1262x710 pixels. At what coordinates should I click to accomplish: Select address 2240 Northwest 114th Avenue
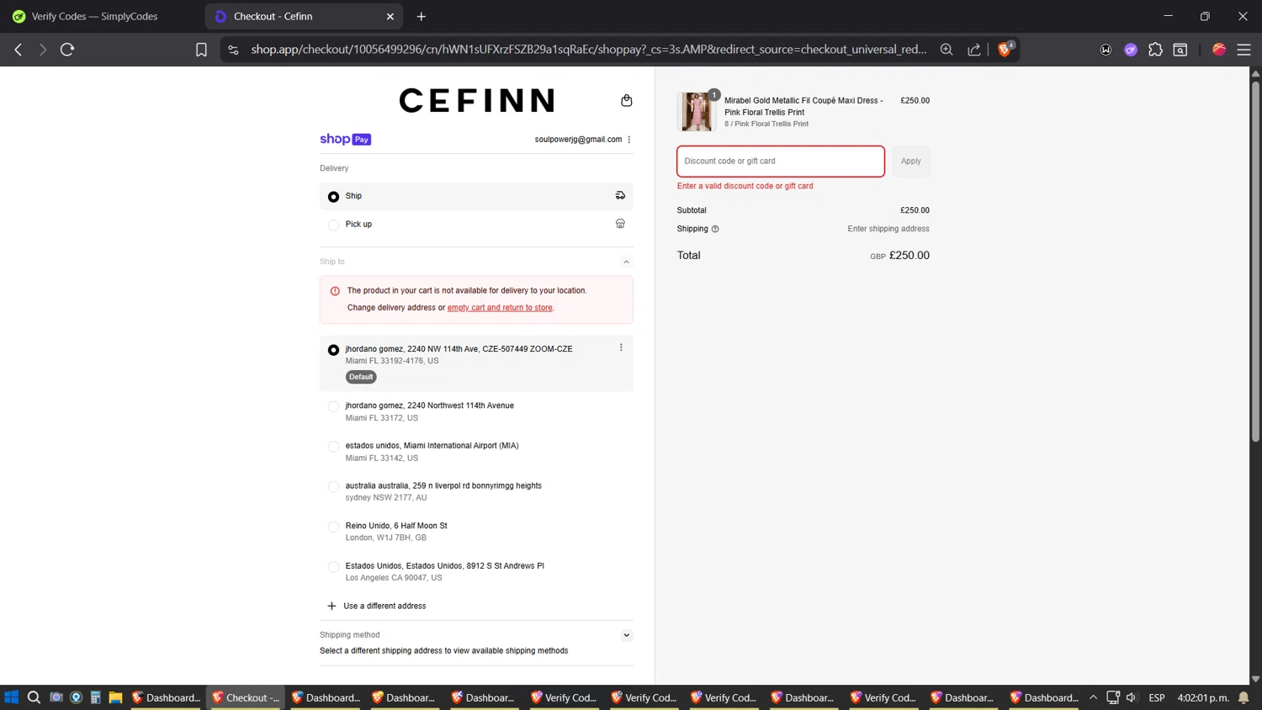tap(476, 411)
